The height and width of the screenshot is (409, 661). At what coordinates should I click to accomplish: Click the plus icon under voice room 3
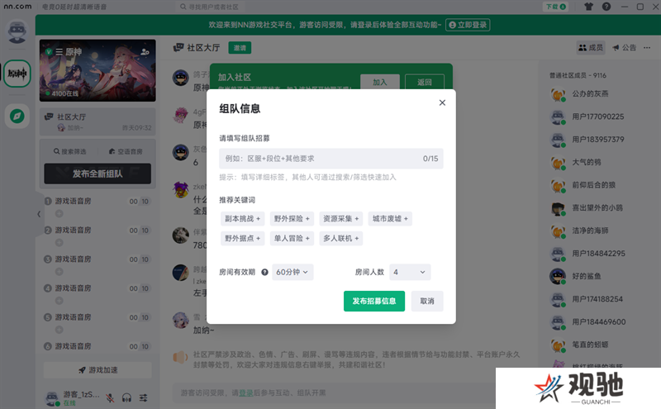coord(59,272)
